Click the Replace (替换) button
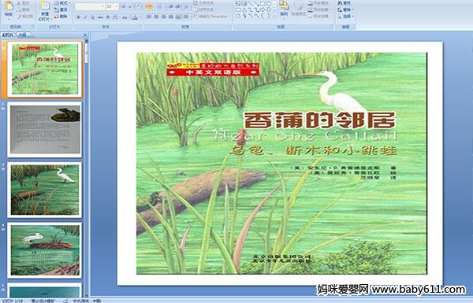 point(345,9)
